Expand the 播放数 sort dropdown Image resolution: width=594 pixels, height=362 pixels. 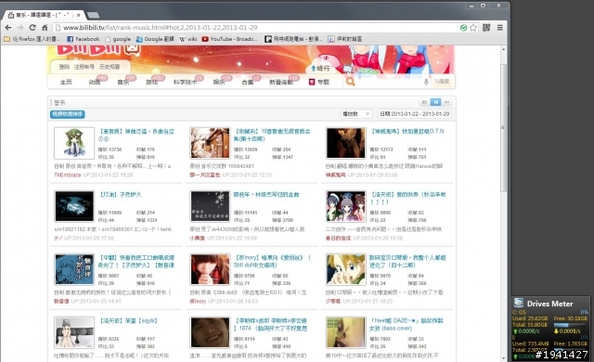356,114
